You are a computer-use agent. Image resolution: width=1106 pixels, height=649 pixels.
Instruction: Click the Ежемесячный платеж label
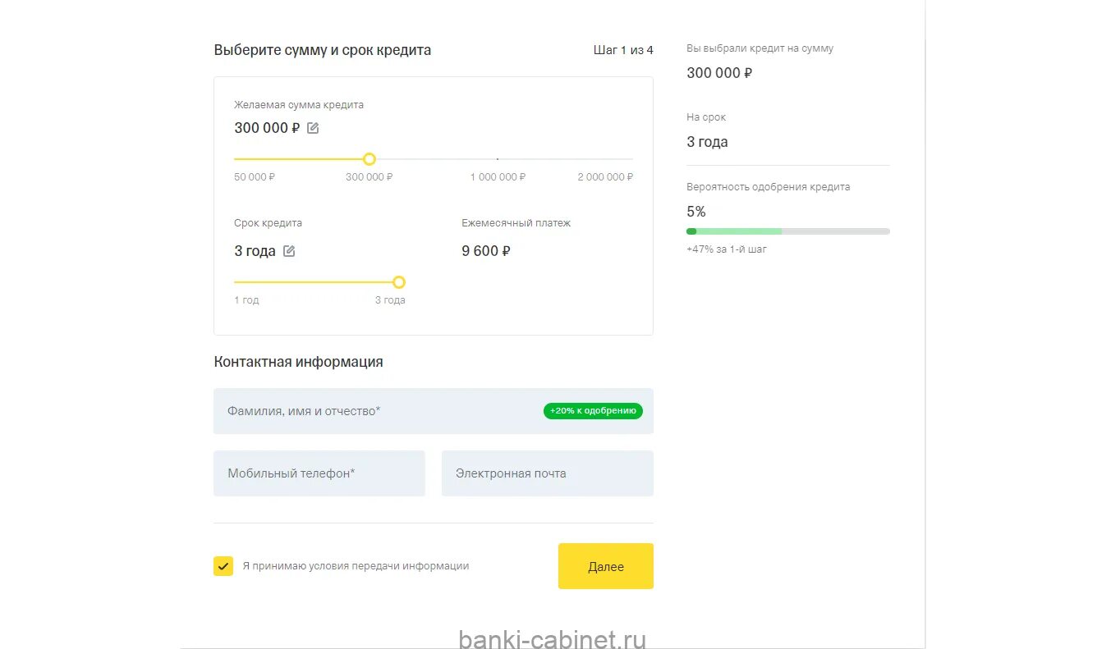(x=516, y=223)
